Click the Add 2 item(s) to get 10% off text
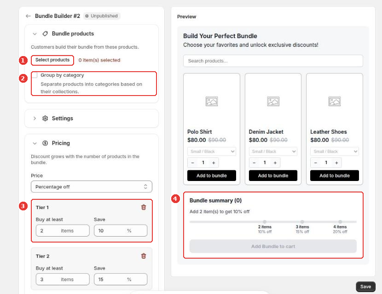 [x=220, y=212]
